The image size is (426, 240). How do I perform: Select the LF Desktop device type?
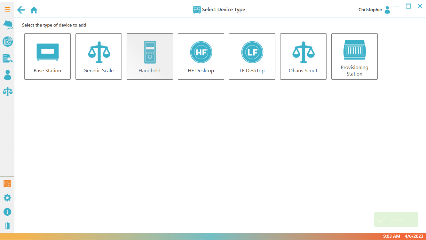[252, 56]
